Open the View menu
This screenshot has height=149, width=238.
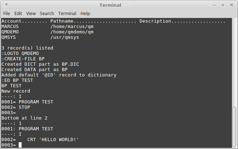tap(31, 14)
